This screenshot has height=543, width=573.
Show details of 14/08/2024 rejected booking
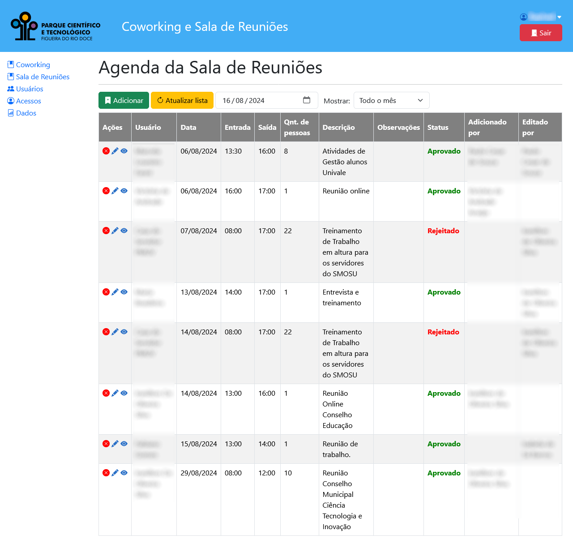coord(124,332)
